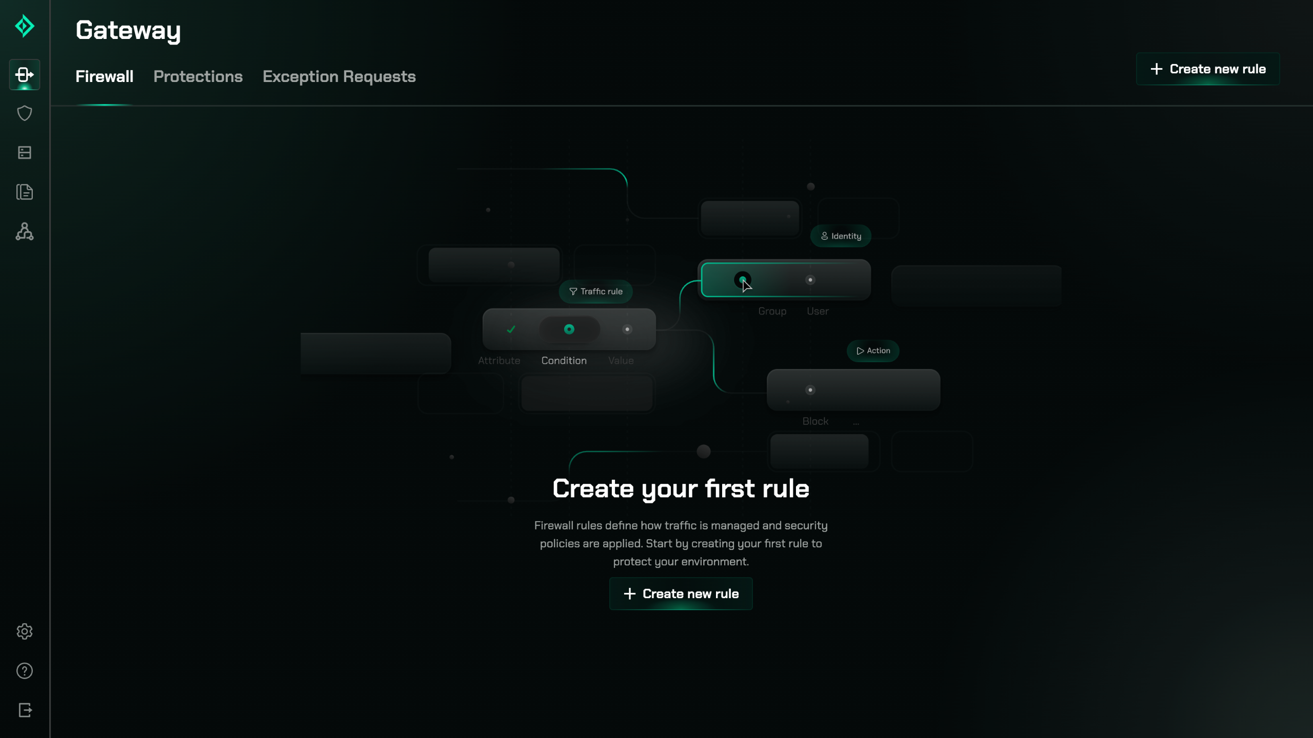Select the Condition radio dot
Viewport: 1313px width, 738px height.
(569, 330)
